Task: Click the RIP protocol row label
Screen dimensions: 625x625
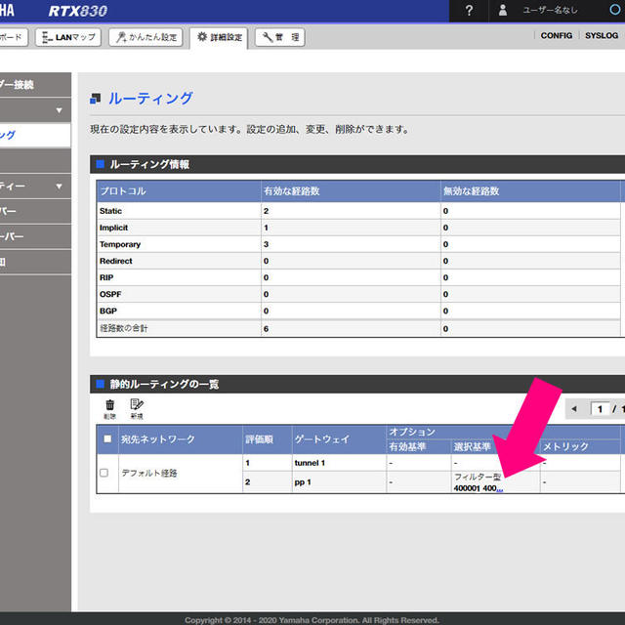Action: click(106, 277)
